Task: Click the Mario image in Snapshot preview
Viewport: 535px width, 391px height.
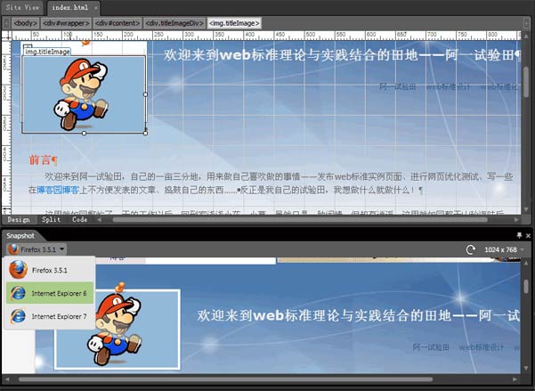Action: click(x=117, y=329)
